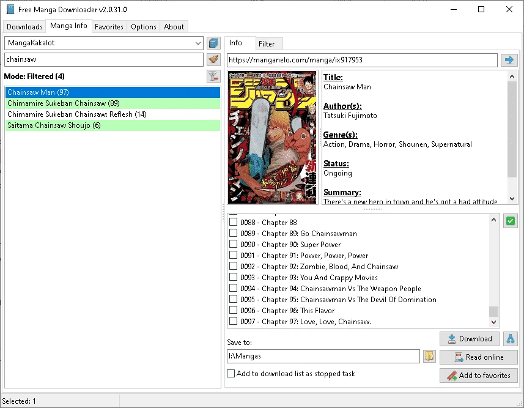Image resolution: width=524 pixels, height=408 pixels.
Task: Click info panel scroll up arrow
Action: click(512, 76)
